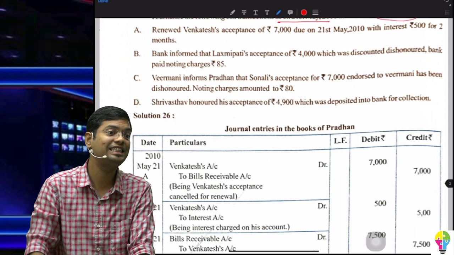Activate the blue pen drawing tool

[x=278, y=13]
